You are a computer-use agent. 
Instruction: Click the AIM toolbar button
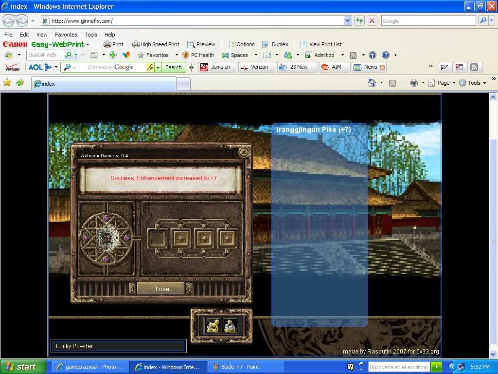click(331, 67)
